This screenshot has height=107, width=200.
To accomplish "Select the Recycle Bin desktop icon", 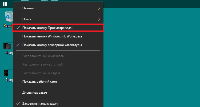I will click(x=9, y=16).
